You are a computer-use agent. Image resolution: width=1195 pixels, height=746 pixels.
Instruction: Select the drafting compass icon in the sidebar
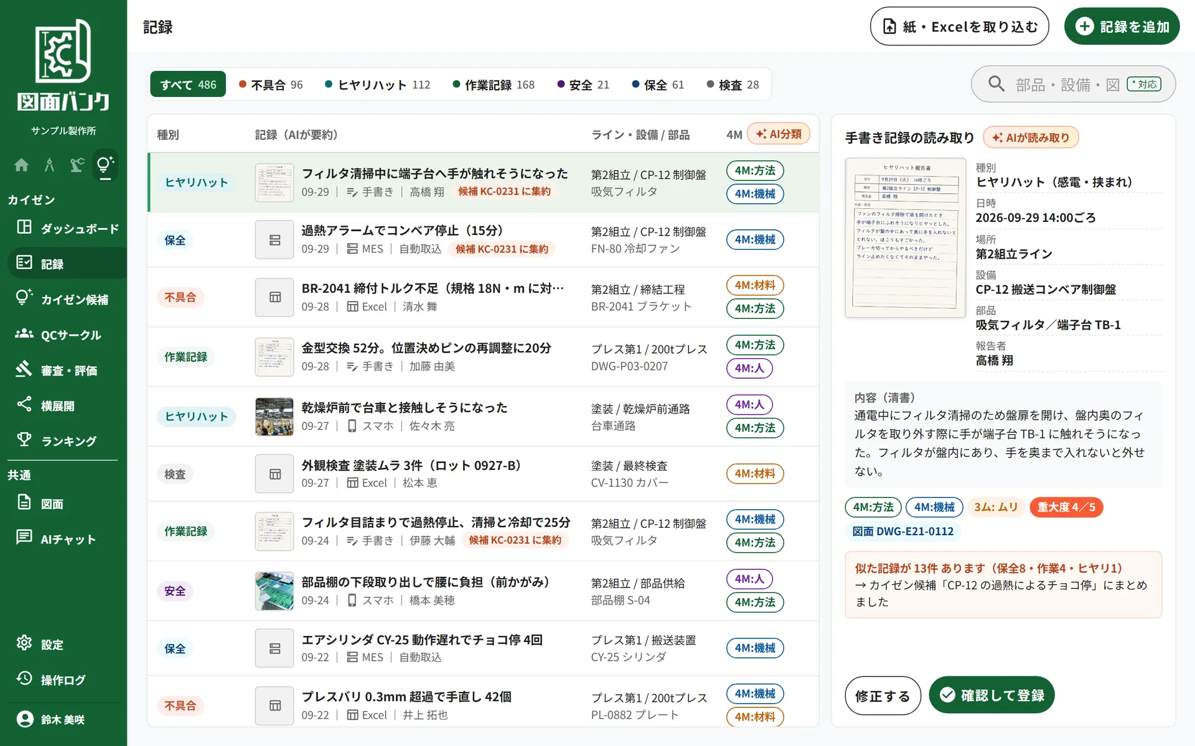[49, 165]
